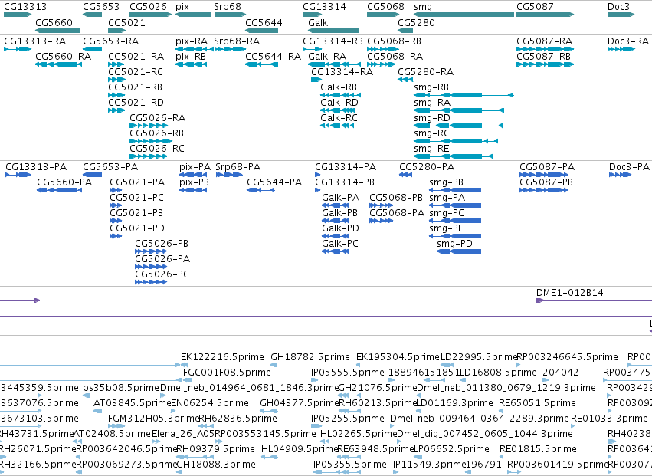Click the DME1-012B14 clone label
652x476 pixels.
coord(570,293)
